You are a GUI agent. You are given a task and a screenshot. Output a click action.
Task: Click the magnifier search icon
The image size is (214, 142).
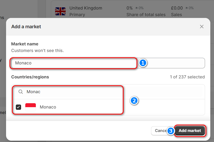(x=21, y=92)
